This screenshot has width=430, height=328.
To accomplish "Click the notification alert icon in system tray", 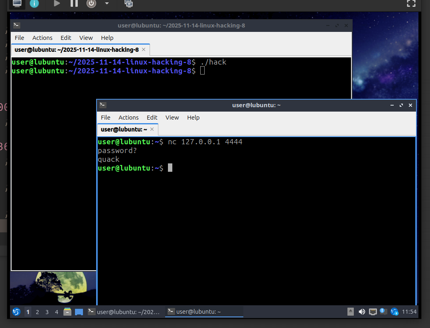I will (x=383, y=312).
